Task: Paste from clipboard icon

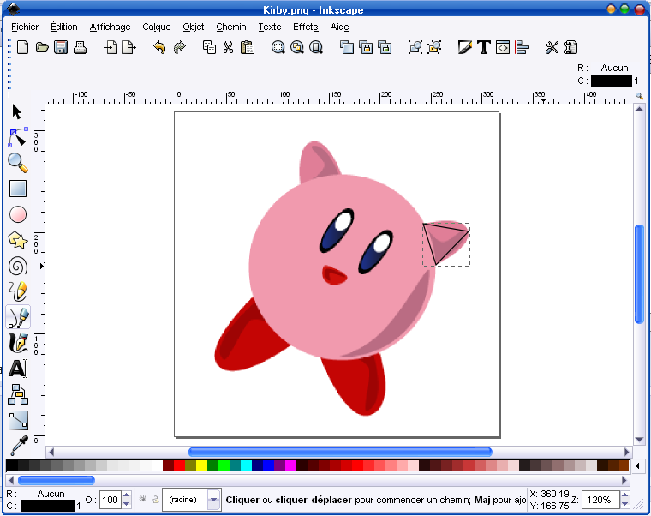Action: 248,47
